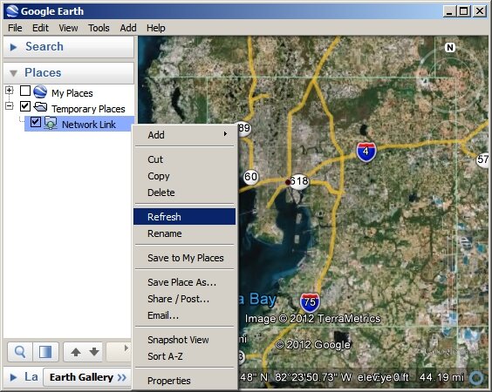Expand the My Places tree node
This screenshot has width=492, height=392.
pos(9,91)
